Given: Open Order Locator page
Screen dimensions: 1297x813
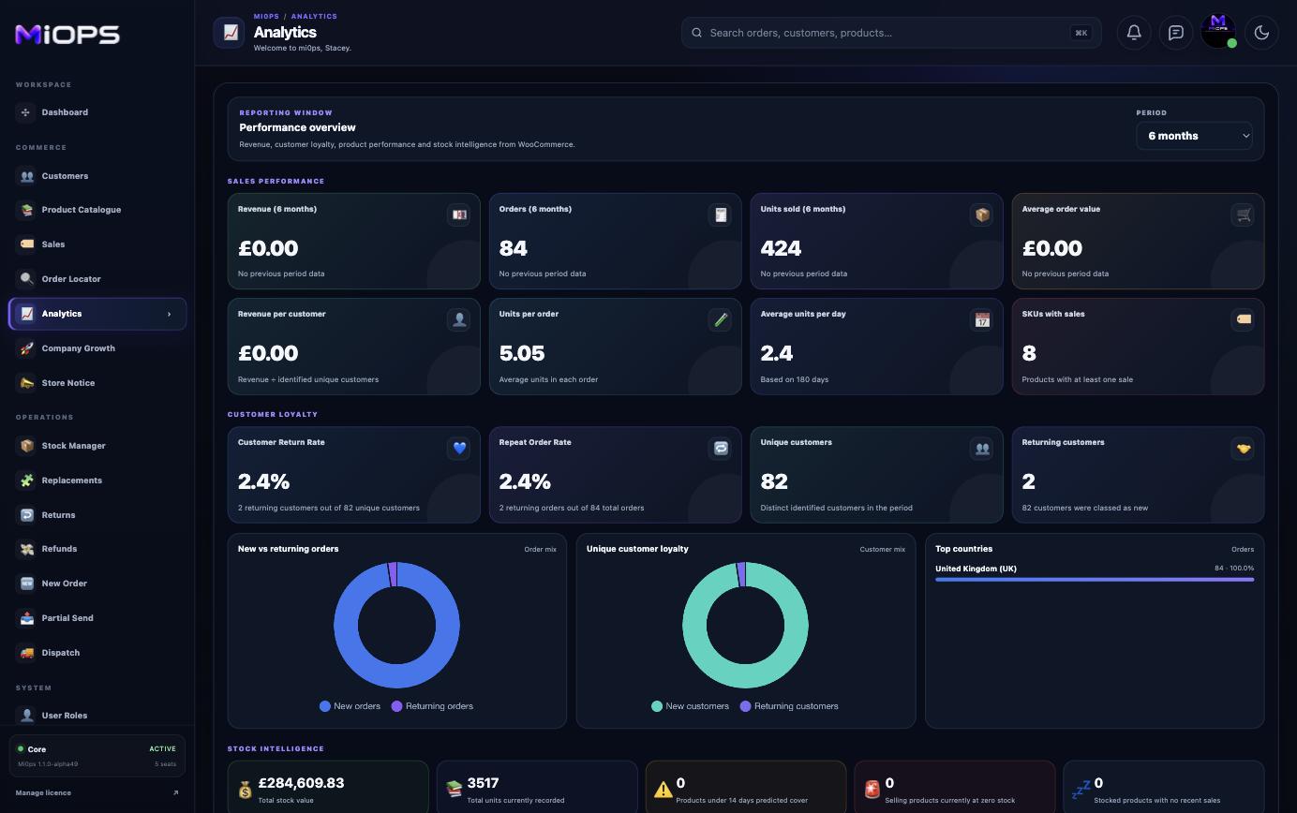Looking at the screenshot, I should click(x=97, y=279).
